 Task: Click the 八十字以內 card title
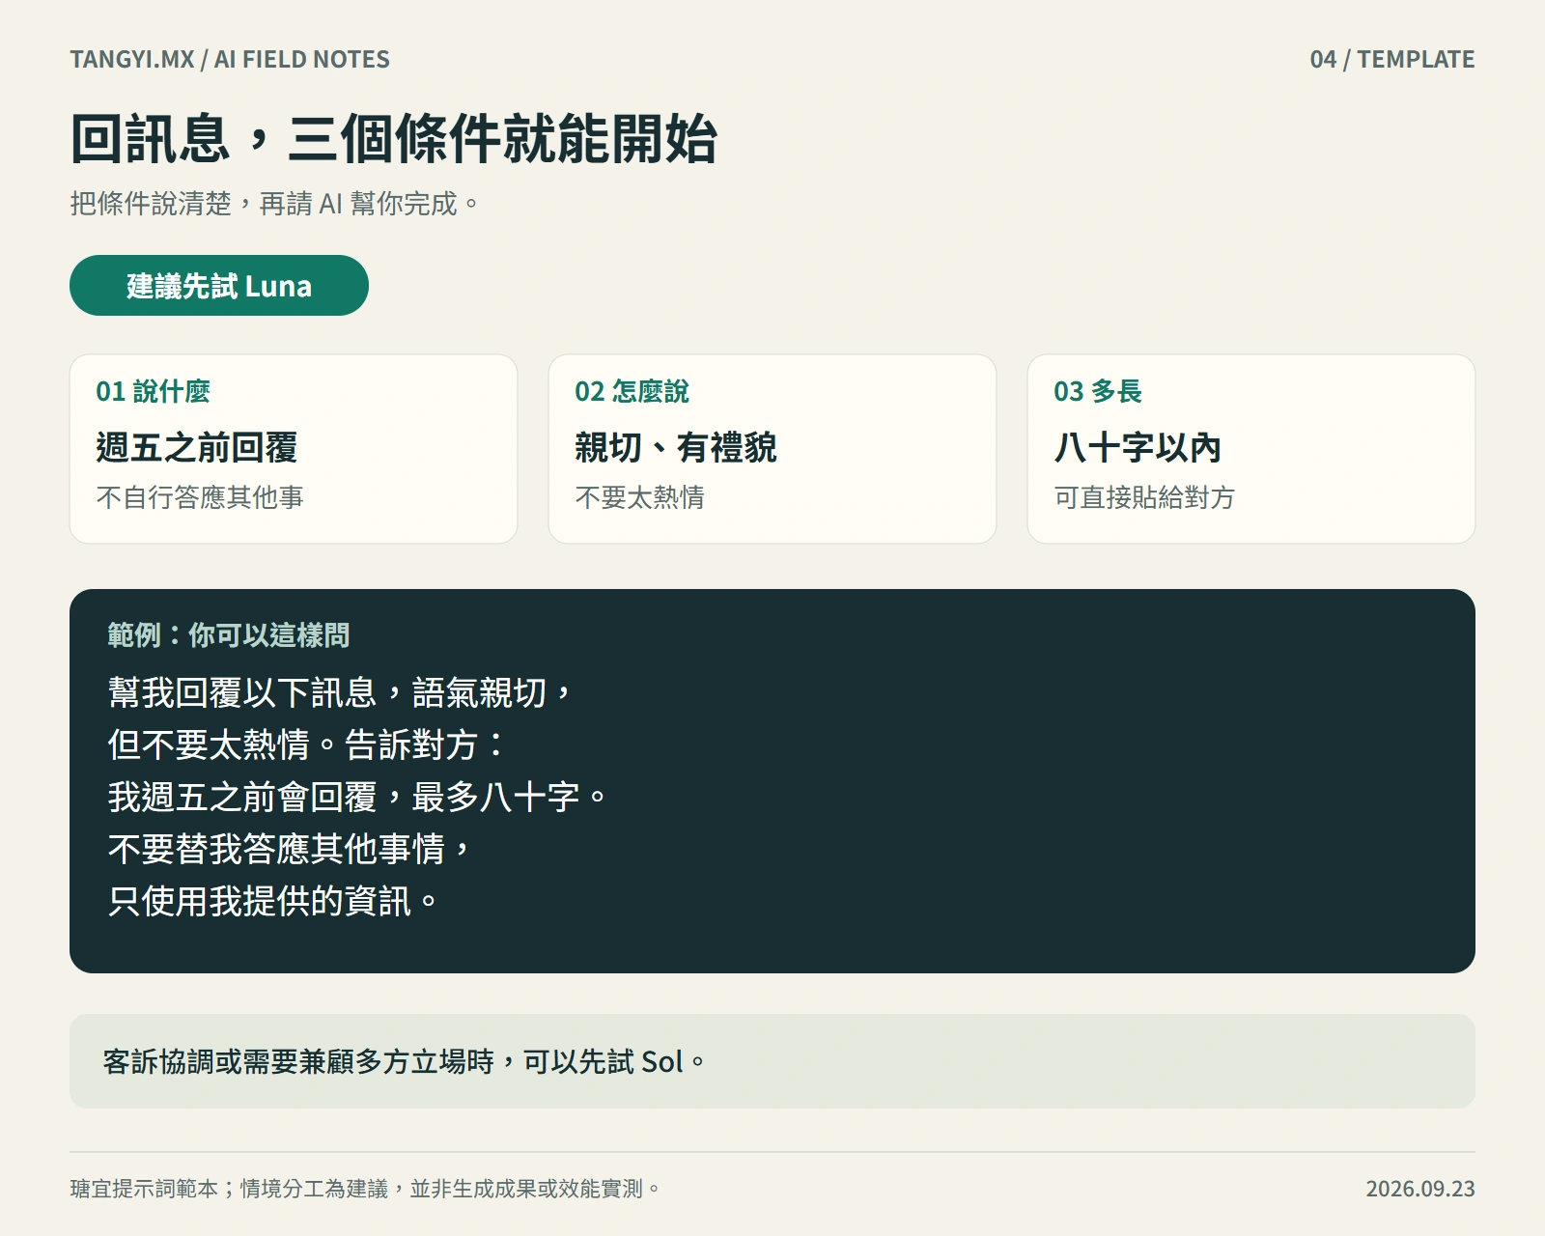(1138, 447)
